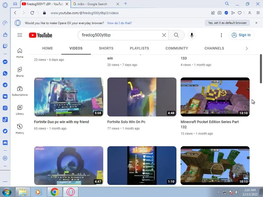
Task: Open Search tabs magnifier in title bar
Action: click(x=227, y=4)
